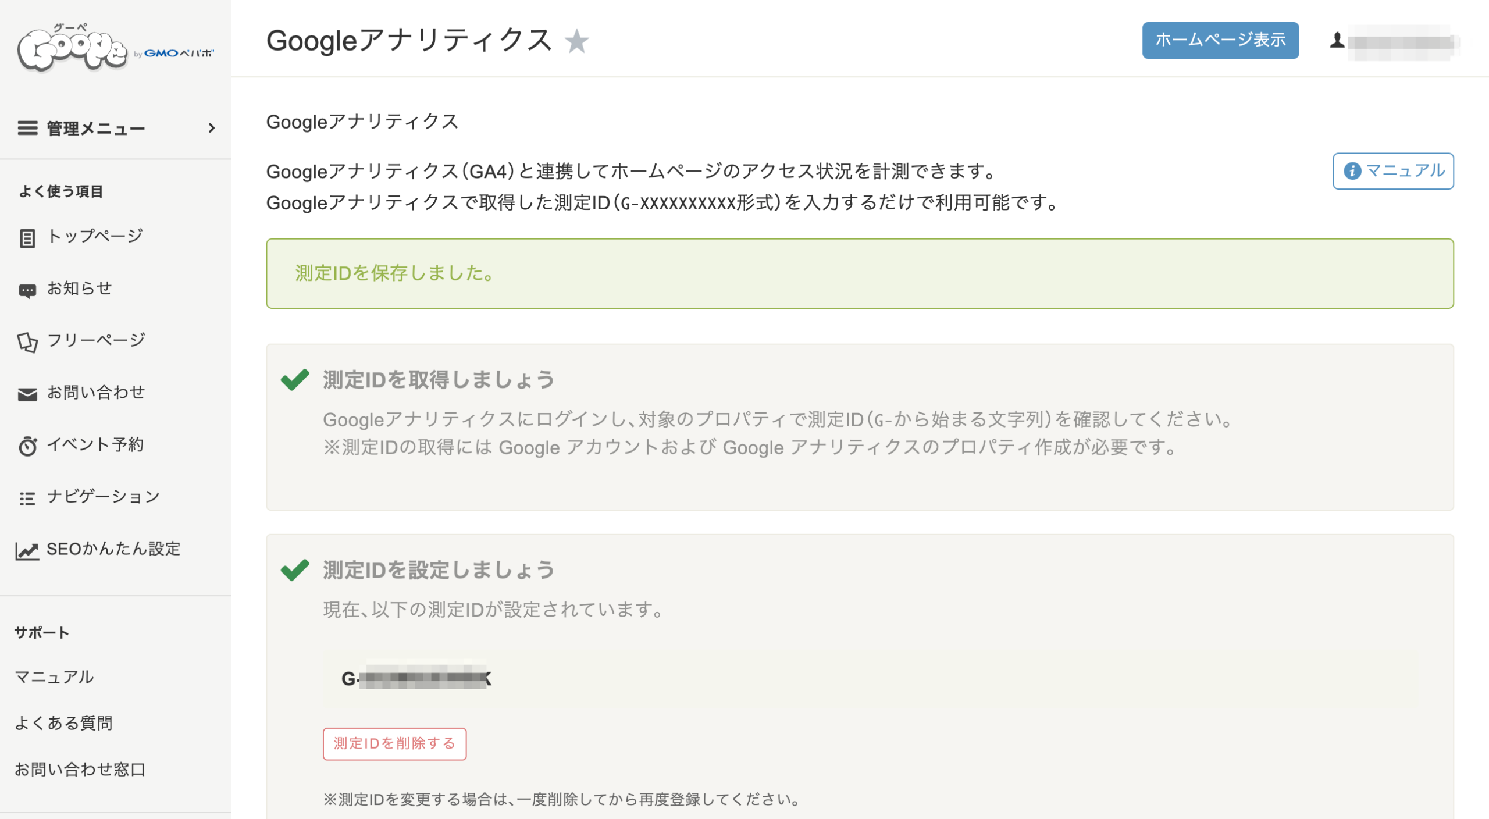This screenshot has width=1489, height=819.
Task: Click the 測定IDを保存しました。 success message
Action: (x=860, y=273)
